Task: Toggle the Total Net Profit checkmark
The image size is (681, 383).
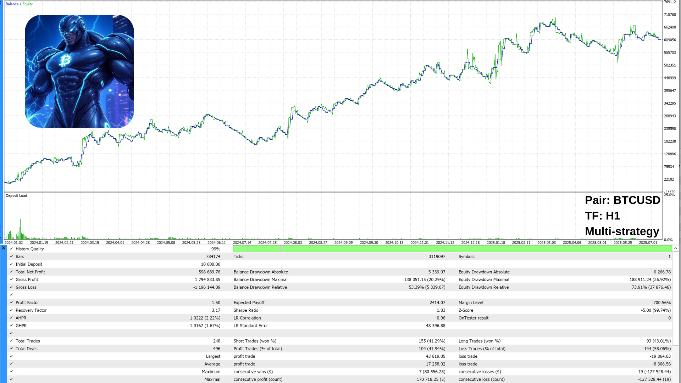Action: tap(11, 272)
